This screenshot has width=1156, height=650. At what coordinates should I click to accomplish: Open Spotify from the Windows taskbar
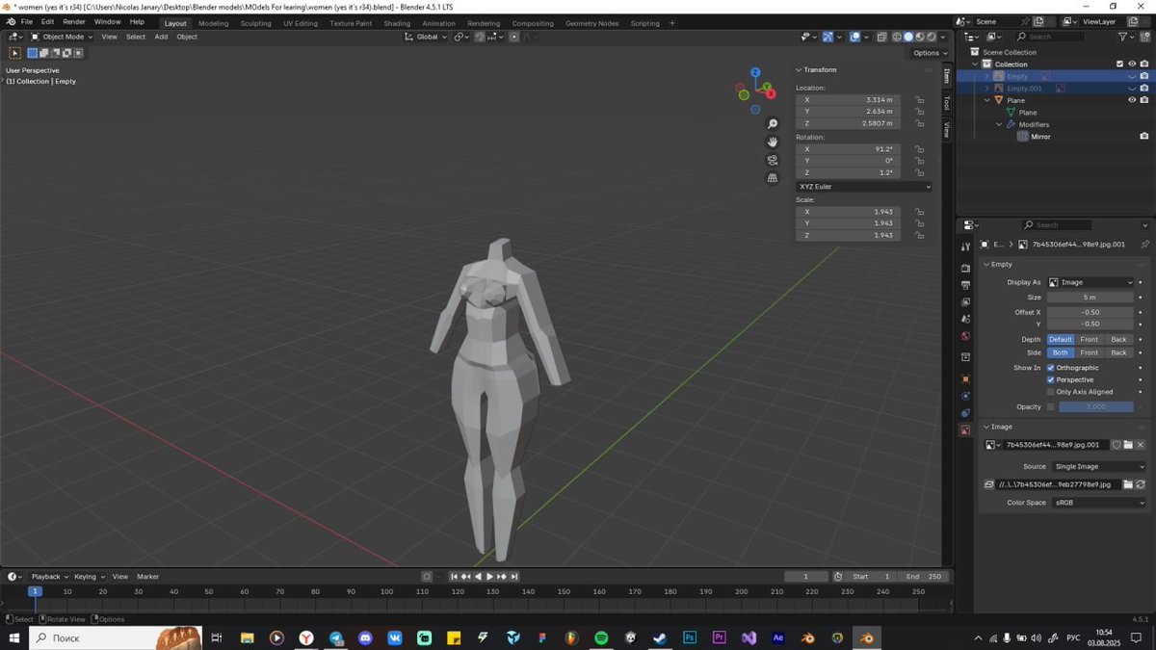(x=600, y=637)
